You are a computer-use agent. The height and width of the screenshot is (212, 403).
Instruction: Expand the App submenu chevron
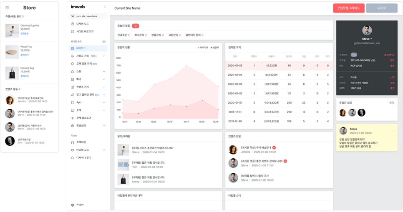tap(104, 102)
